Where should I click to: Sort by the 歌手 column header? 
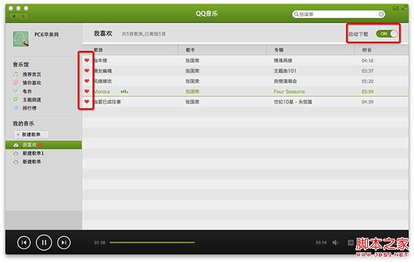(190, 50)
